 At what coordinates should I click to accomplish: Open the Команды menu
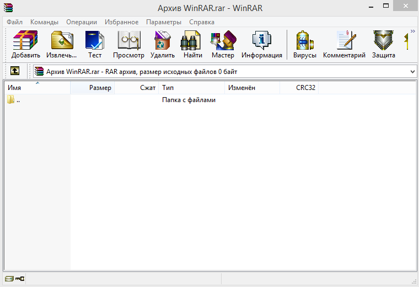coord(44,22)
